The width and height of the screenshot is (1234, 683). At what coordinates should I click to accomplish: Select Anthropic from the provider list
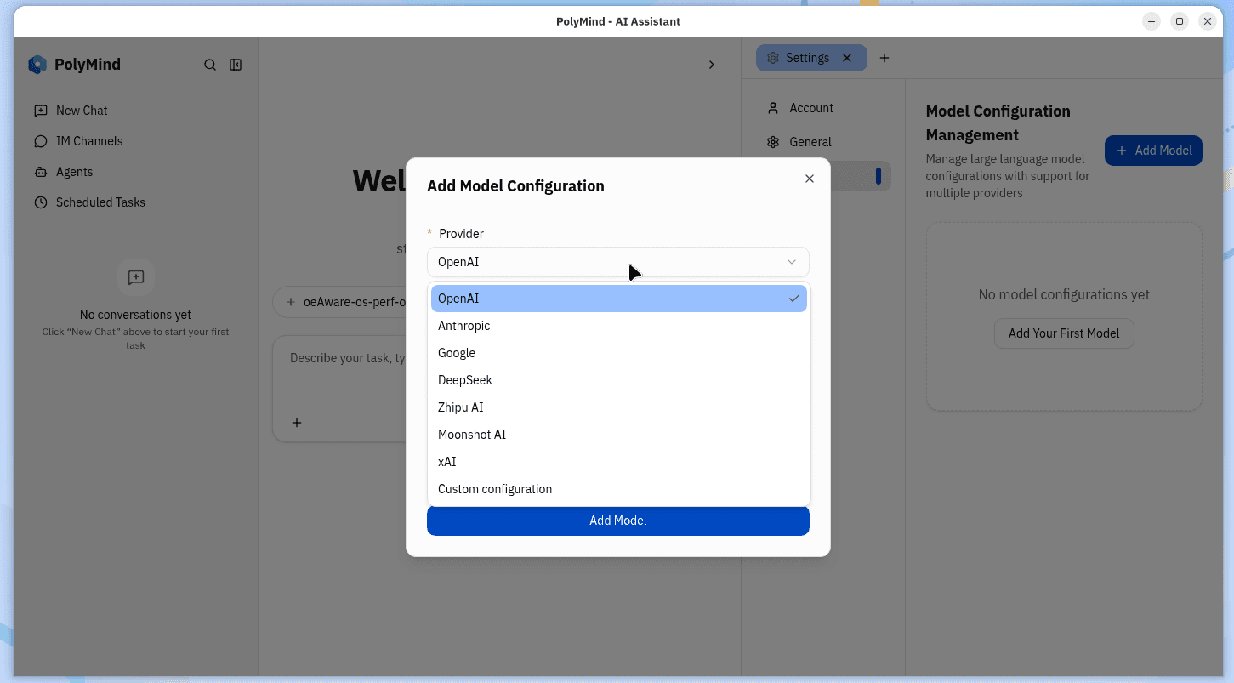[619, 326]
